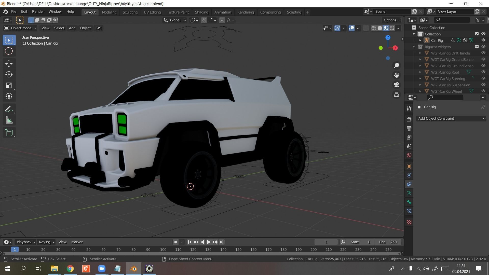The image size is (489, 275).
Task: Select the Move tool in the viewport toolbar
Action: coord(9,63)
